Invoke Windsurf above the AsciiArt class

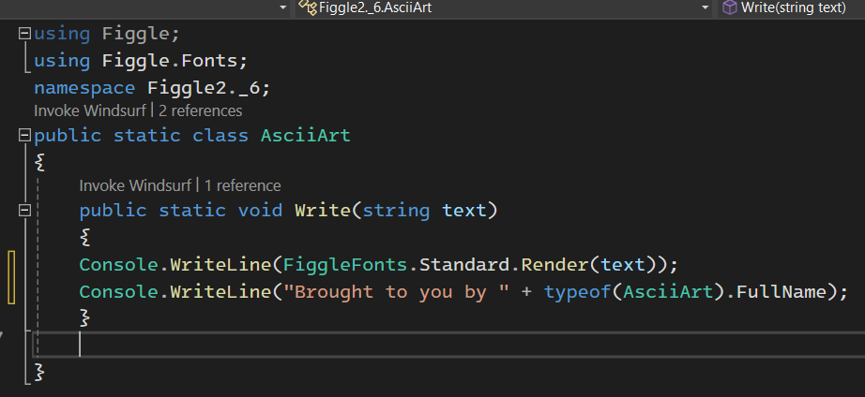(89, 110)
